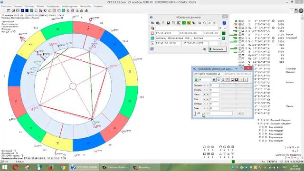
Task: Click the New document icon in Исходные данные
Action: point(163,23)
